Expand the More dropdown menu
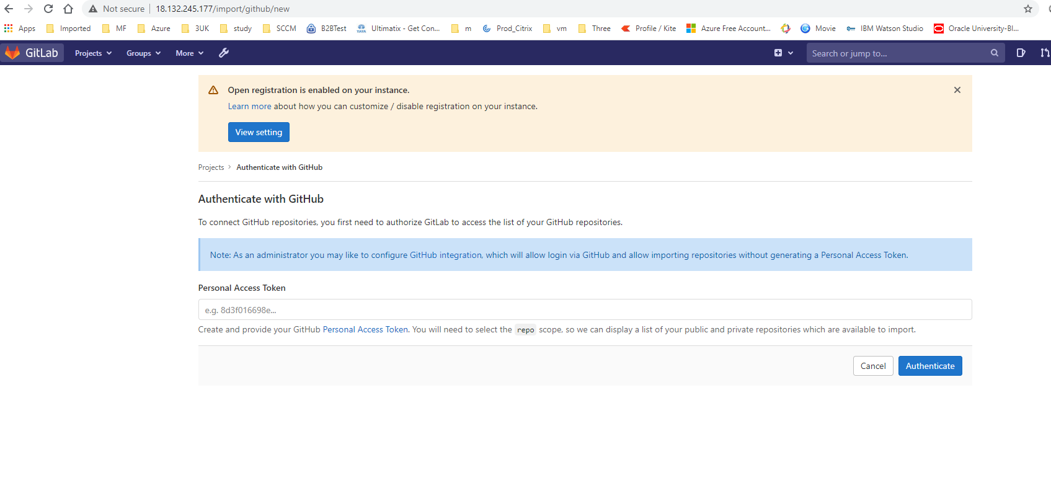Viewport: 1051px width, 488px height. pyautogui.click(x=190, y=53)
